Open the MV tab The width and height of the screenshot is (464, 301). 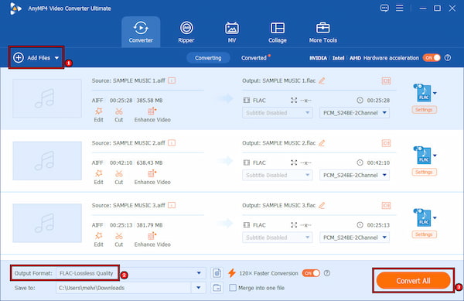pyautogui.click(x=232, y=32)
